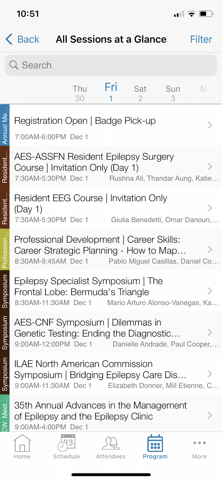Click the Annual Meeting colored category tag
Viewport: 222px width, 481px height.
(x=4, y=125)
